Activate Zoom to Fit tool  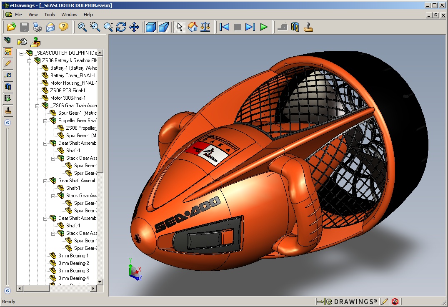(82, 27)
